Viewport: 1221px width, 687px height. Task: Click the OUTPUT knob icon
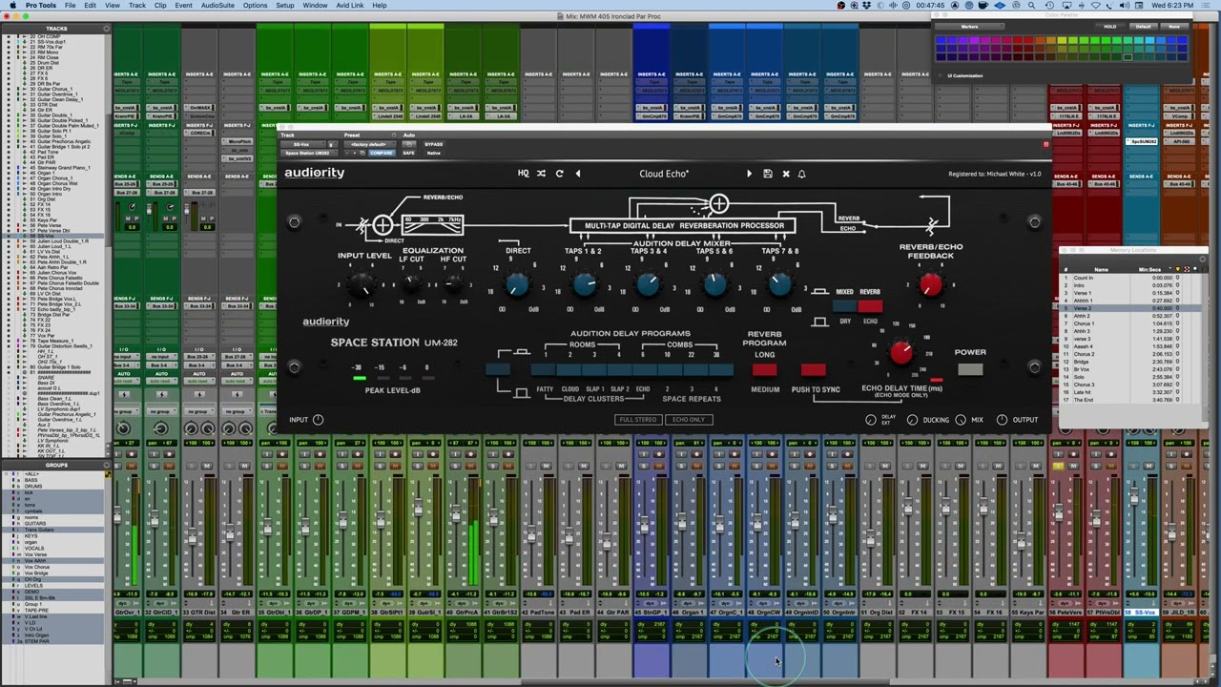[1002, 420]
